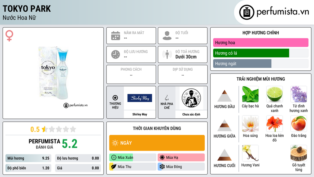Click the Nước Hoa Nữ subtitle

19,18
